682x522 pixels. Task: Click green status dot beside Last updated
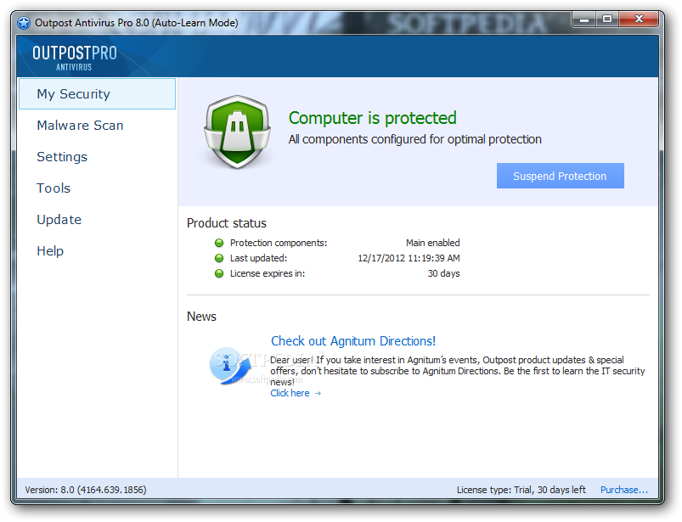coord(219,258)
